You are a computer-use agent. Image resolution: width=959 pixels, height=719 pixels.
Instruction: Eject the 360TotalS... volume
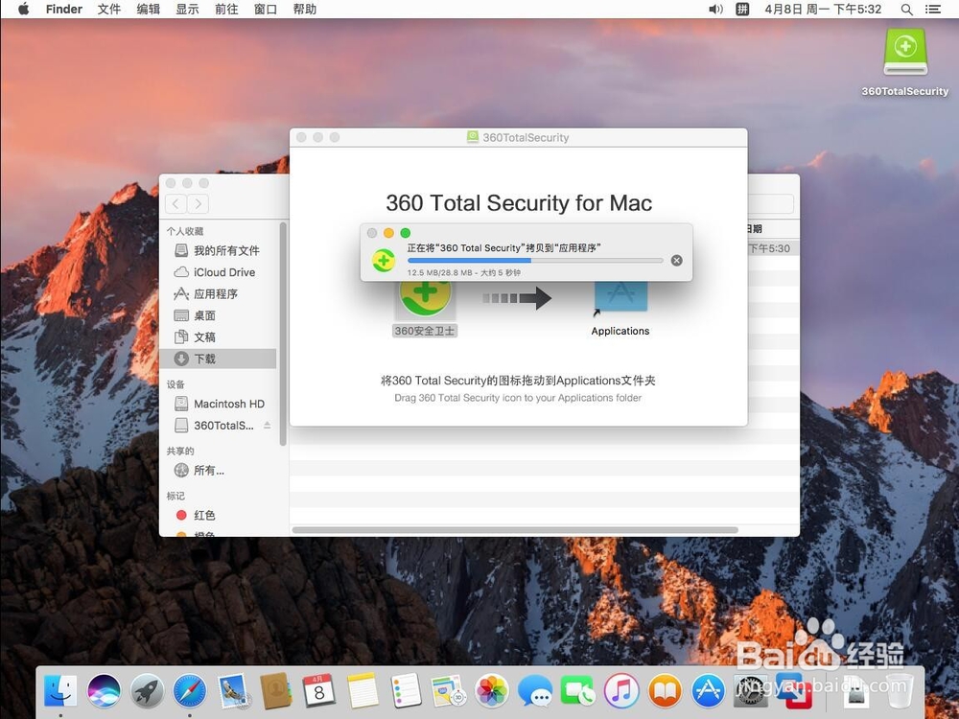268,425
